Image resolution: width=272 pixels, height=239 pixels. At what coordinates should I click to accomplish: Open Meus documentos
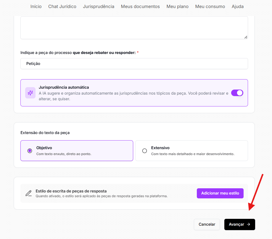(140, 7)
